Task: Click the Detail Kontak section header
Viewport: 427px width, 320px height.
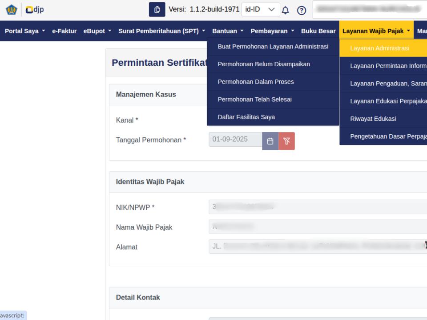Action: pos(138,297)
